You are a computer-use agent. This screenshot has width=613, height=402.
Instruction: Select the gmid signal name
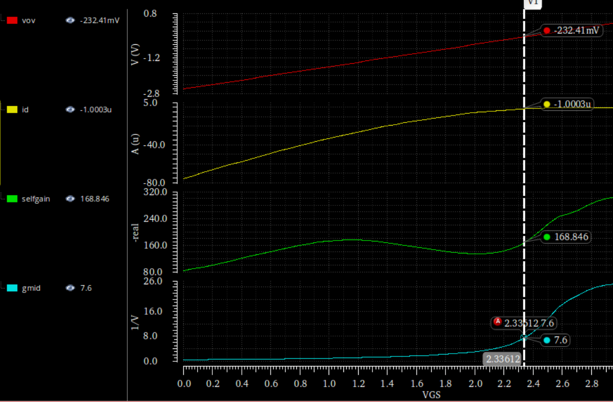[31, 288]
